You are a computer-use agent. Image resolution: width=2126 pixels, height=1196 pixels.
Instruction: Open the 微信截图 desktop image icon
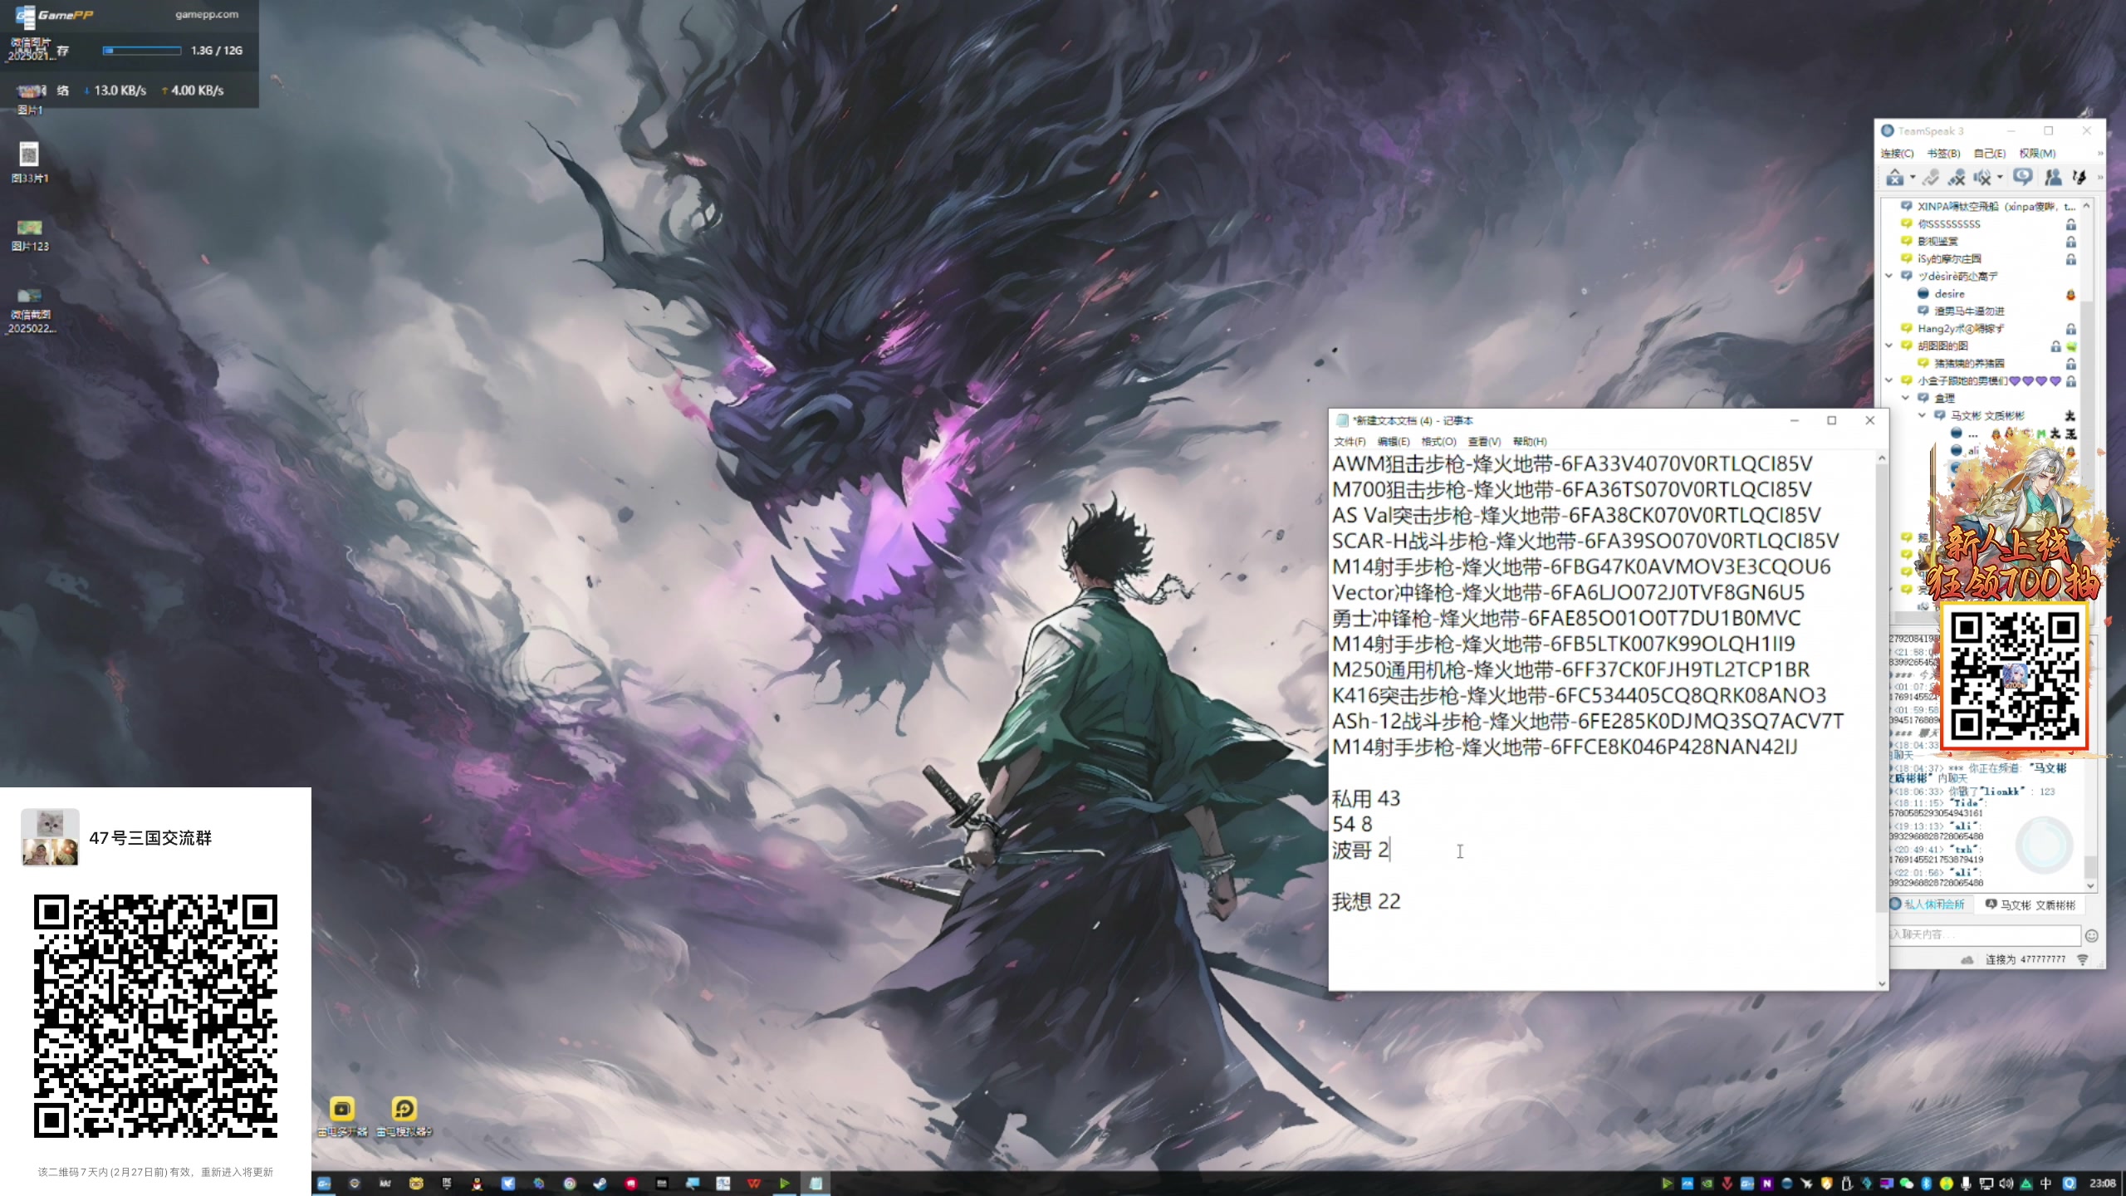tap(31, 310)
